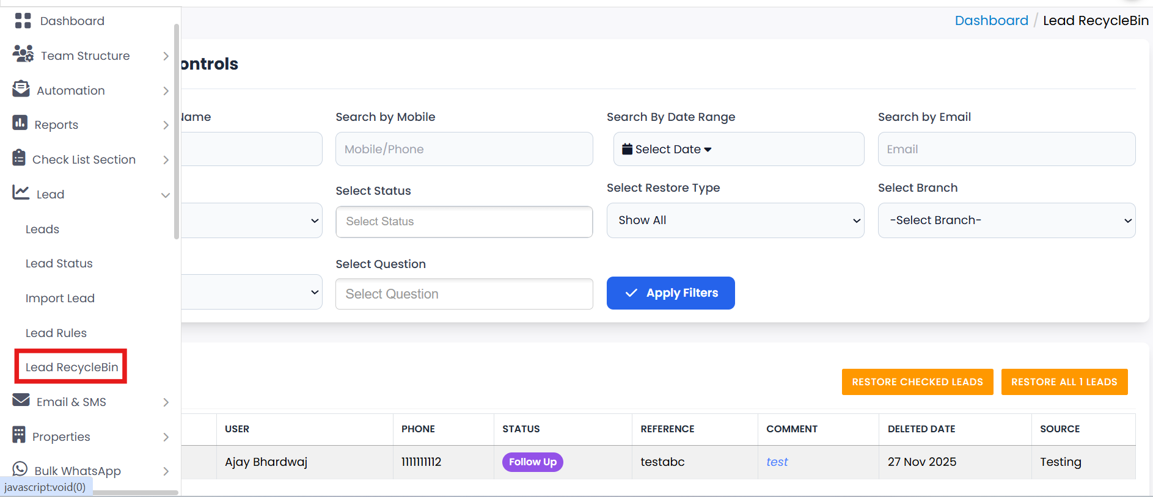1153x497 pixels.
Task: Click the Email & SMS envelope icon
Action: (21, 401)
